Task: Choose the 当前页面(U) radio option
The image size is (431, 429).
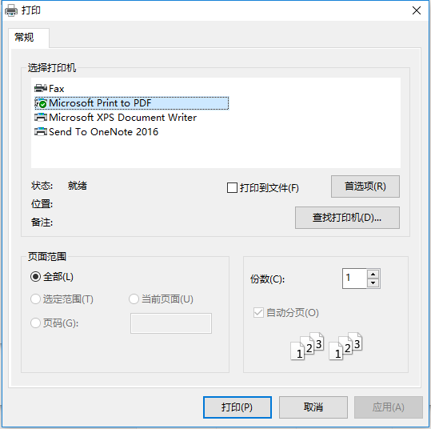Action: (134, 299)
